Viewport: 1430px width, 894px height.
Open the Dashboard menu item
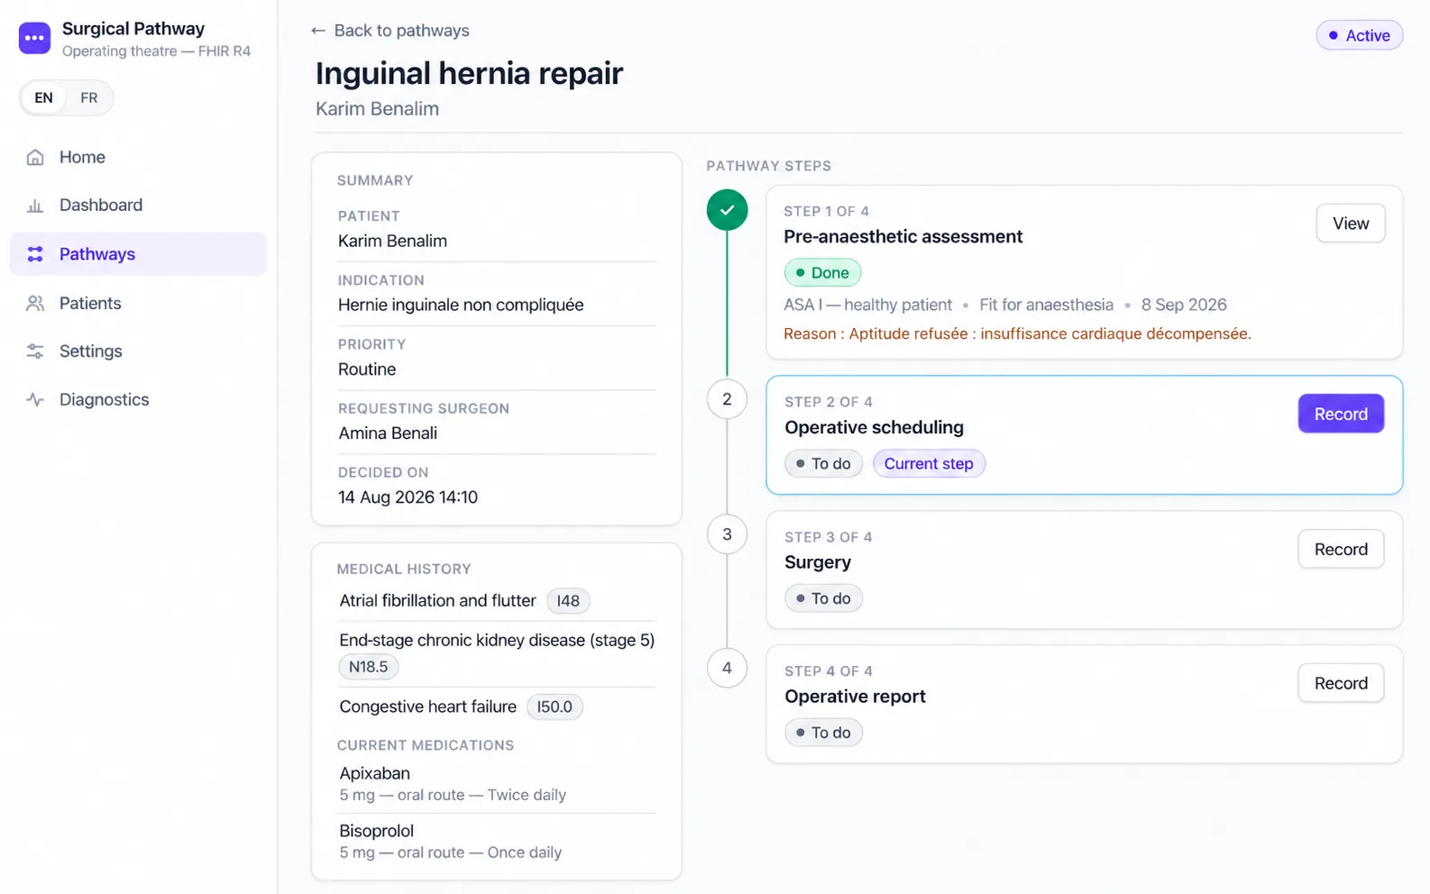coord(138,205)
